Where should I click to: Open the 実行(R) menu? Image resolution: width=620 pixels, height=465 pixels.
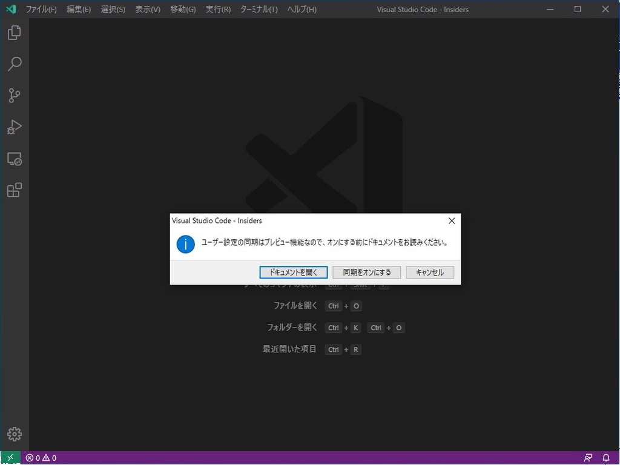tap(217, 9)
